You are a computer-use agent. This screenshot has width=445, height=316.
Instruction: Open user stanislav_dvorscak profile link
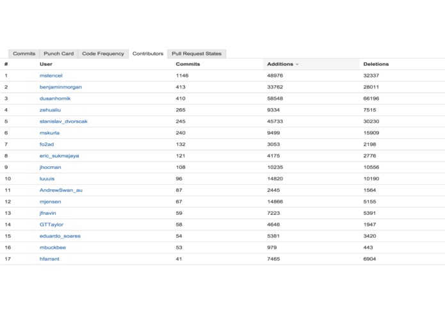pos(63,122)
